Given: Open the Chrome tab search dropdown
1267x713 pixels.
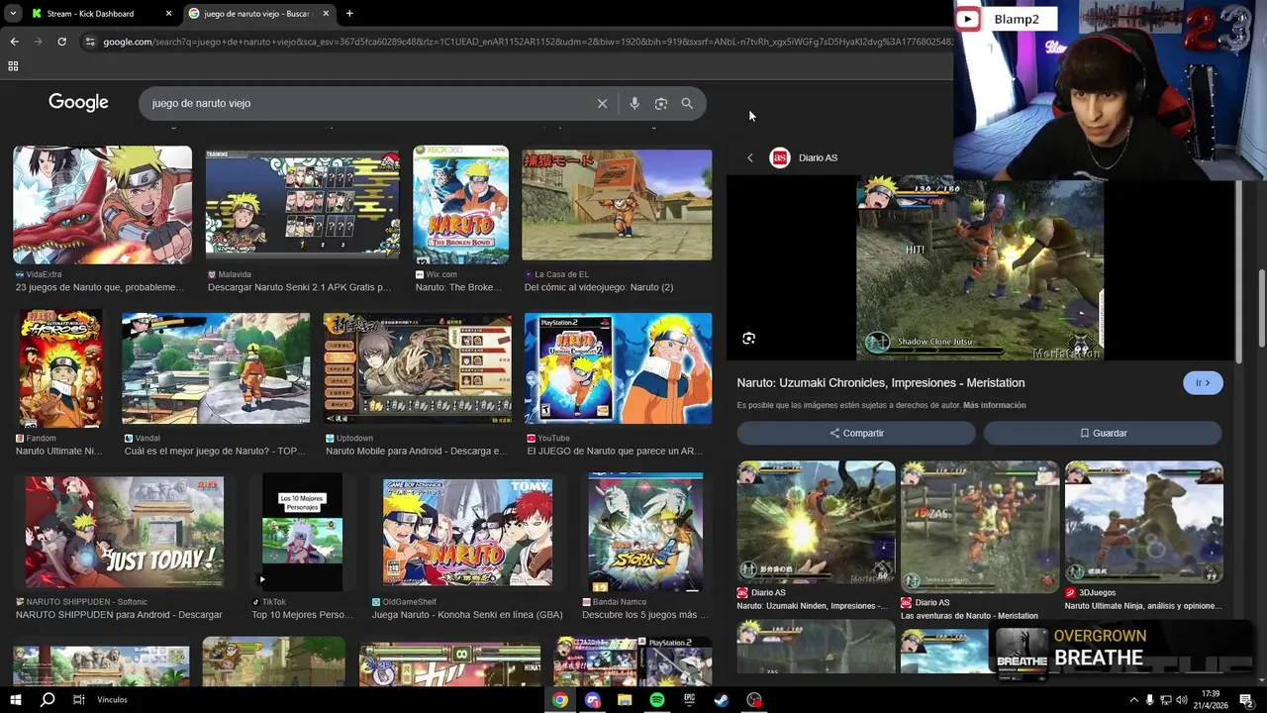Looking at the screenshot, I should point(13,14).
